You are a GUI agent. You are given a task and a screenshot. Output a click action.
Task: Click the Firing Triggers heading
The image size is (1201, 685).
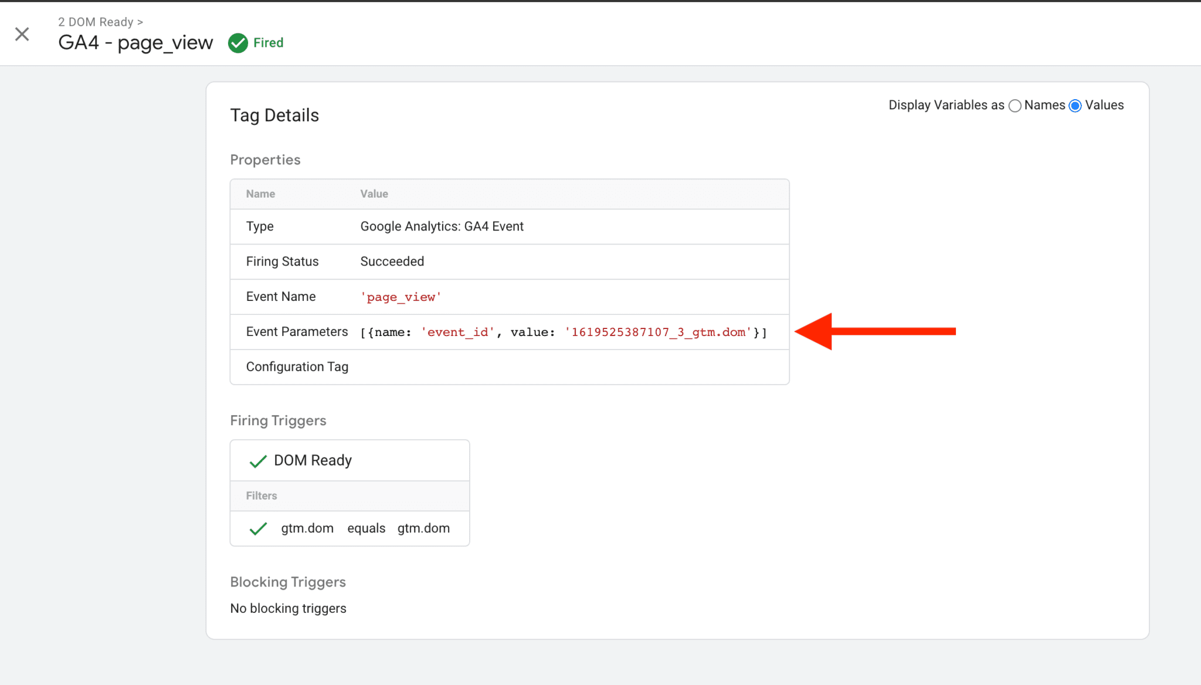click(278, 421)
